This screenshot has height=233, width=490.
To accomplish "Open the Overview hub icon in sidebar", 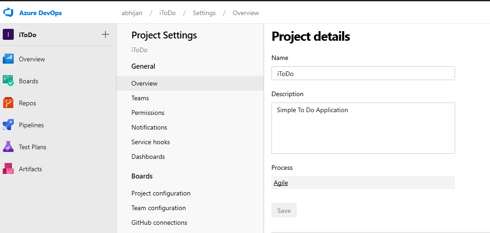I will coord(8,59).
